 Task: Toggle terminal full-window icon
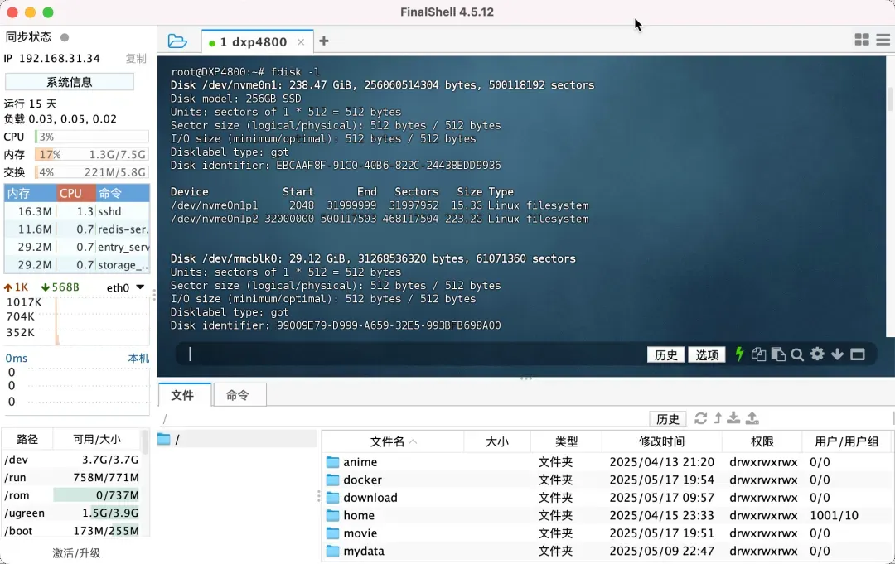pyautogui.click(x=858, y=354)
